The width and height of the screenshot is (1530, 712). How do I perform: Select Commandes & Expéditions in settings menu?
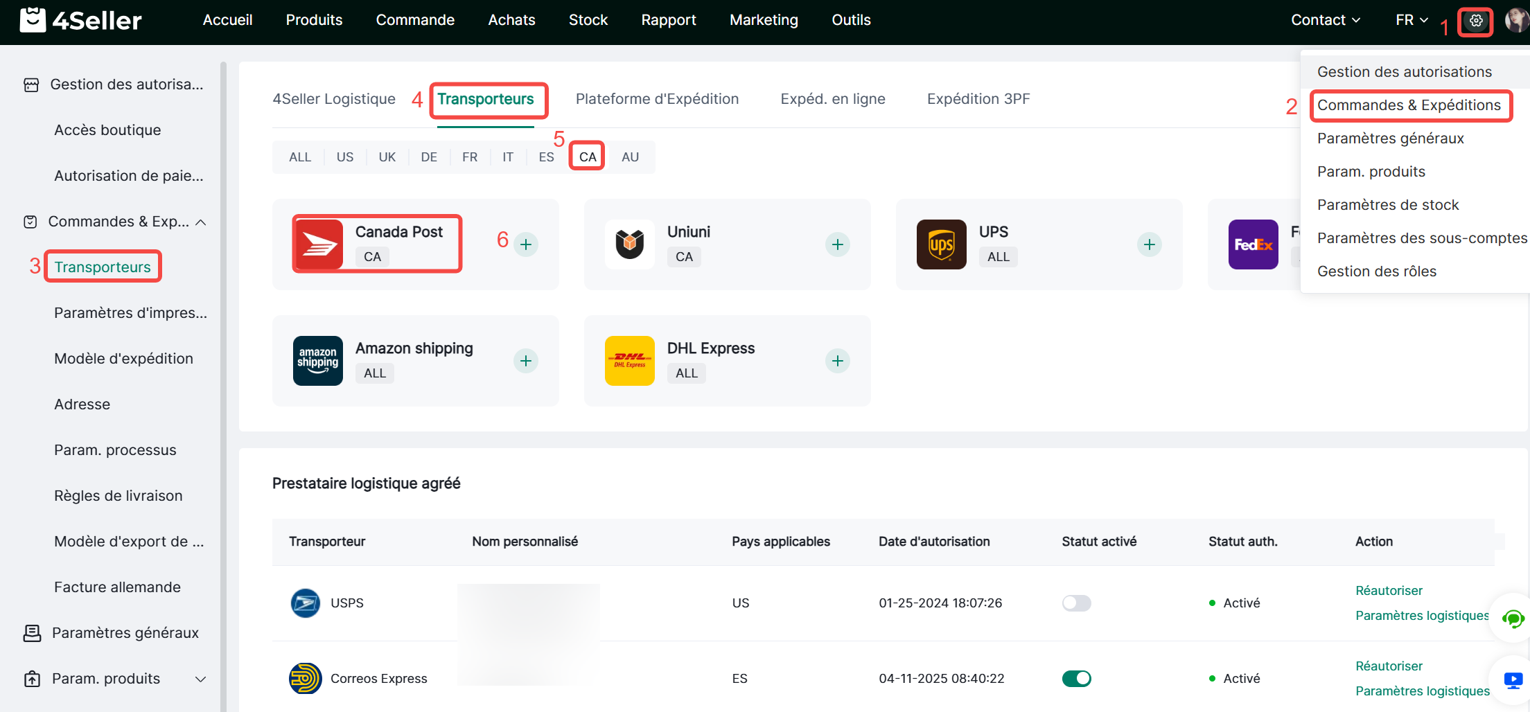click(x=1409, y=105)
